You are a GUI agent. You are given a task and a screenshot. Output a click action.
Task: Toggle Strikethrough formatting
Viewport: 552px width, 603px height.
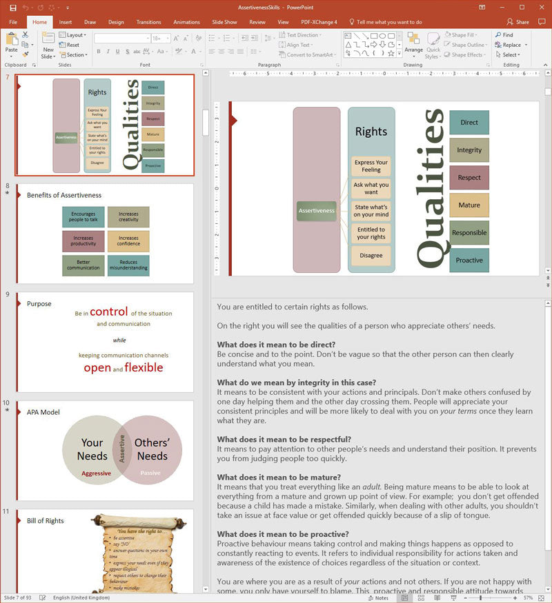click(137, 51)
